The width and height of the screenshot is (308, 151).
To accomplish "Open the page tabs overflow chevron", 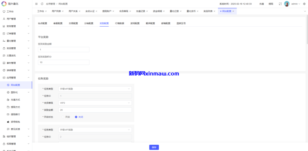I will point(305,11).
